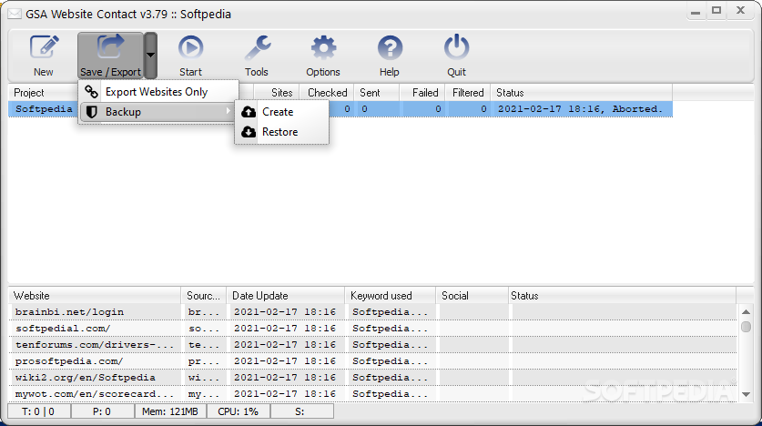The image size is (762, 426).
Task: Select Create backup option
Action: pyautogui.click(x=281, y=112)
